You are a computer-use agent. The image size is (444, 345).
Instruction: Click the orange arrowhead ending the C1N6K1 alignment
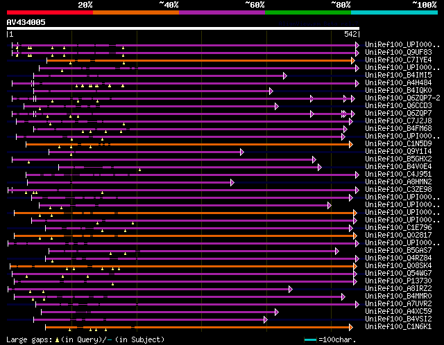(351, 328)
